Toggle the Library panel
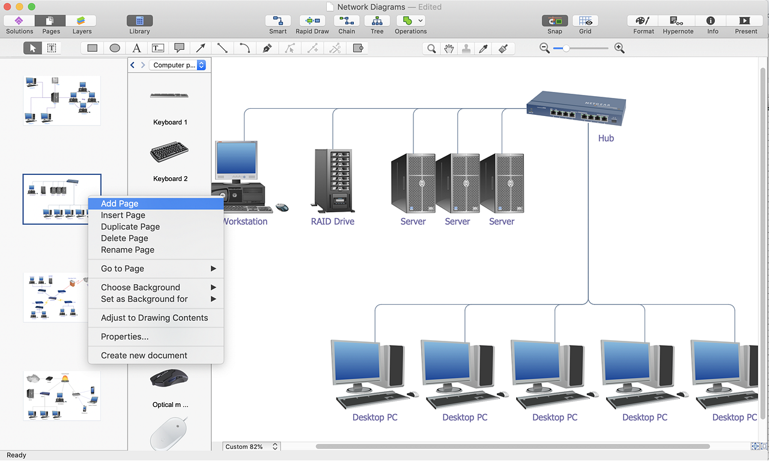 point(139,21)
